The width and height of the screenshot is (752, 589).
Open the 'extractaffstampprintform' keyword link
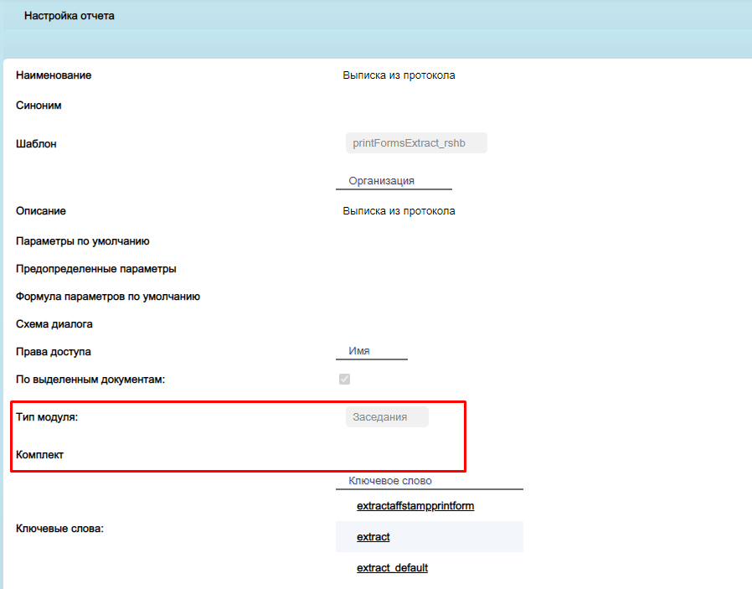(x=415, y=505)
